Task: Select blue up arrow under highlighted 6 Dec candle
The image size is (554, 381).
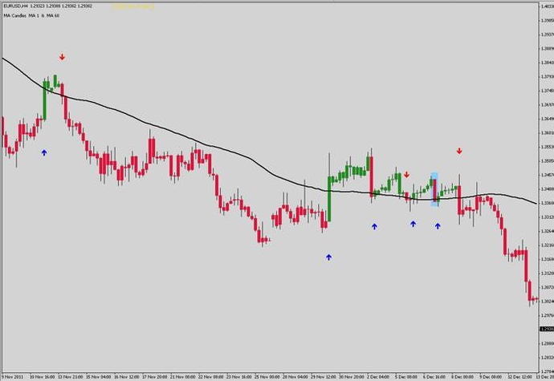Action: point(438,225)
